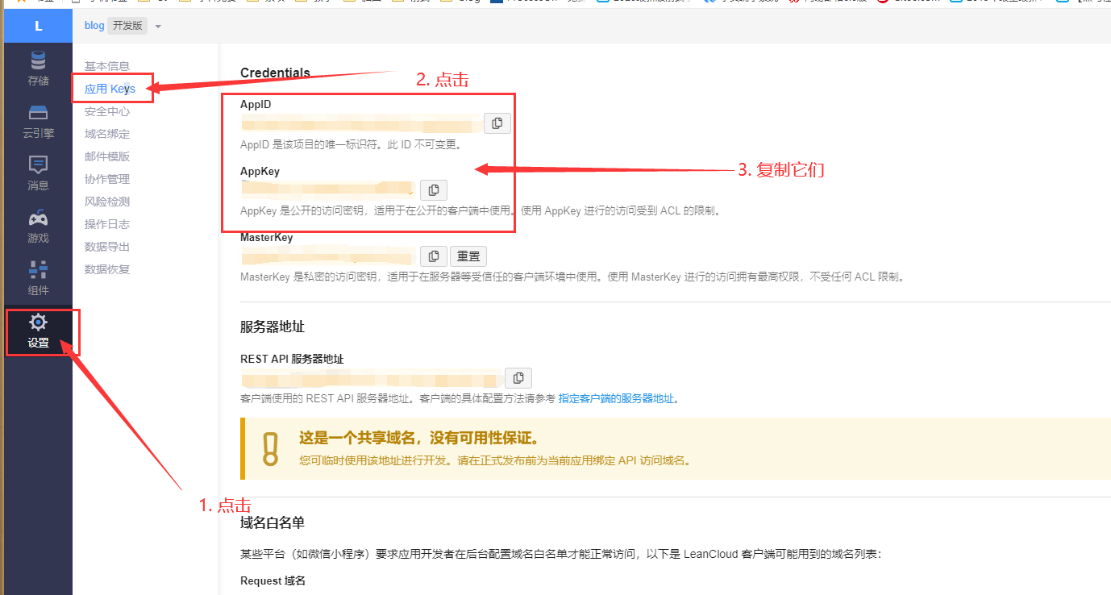This screenshot has width=1111, height=595.
Task: Open the 组件 components section
Action: (38, 279)
